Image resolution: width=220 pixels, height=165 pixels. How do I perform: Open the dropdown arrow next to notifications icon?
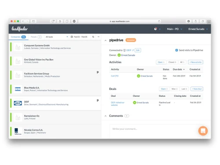pyautogui.click(x=160, y=29)
